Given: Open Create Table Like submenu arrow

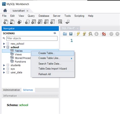Looking at the screenshot, I should [72, 58].
